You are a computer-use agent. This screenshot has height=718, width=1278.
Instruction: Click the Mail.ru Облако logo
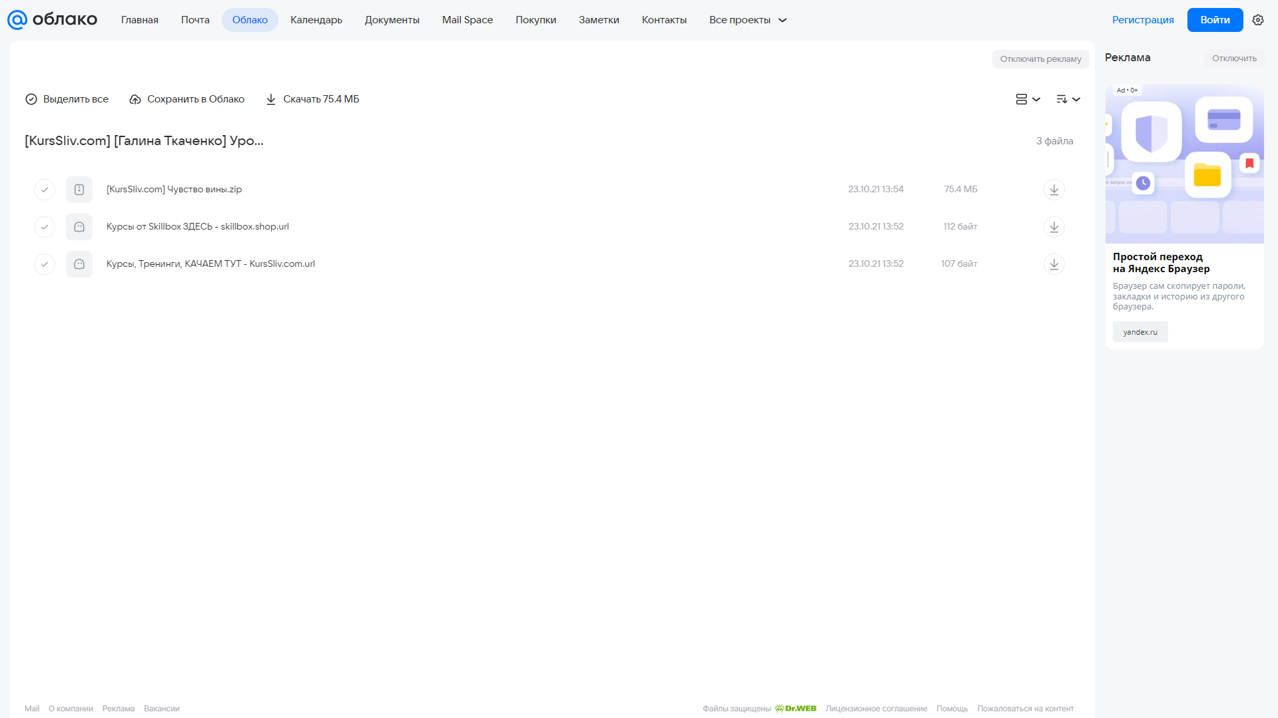53,20
